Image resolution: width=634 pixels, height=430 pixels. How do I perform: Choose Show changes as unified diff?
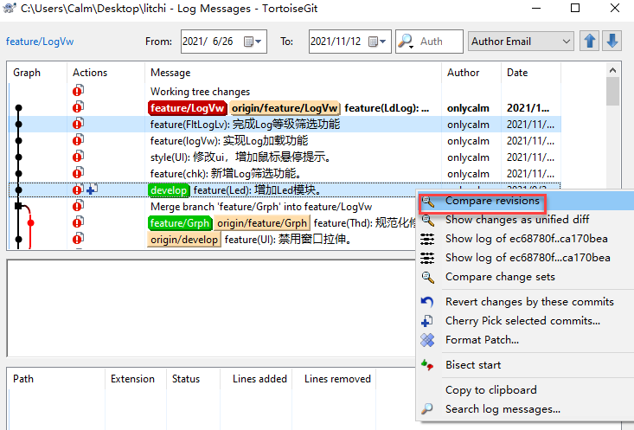[x=525, y=220]
